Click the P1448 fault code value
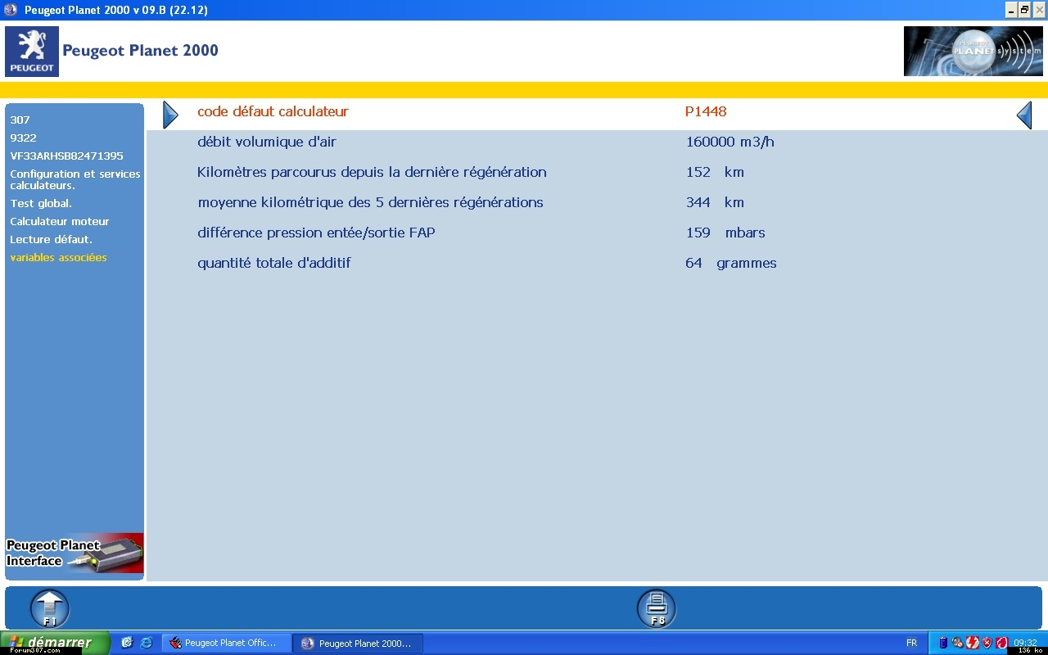This screenshot has height=655, width=1048. 706,111
